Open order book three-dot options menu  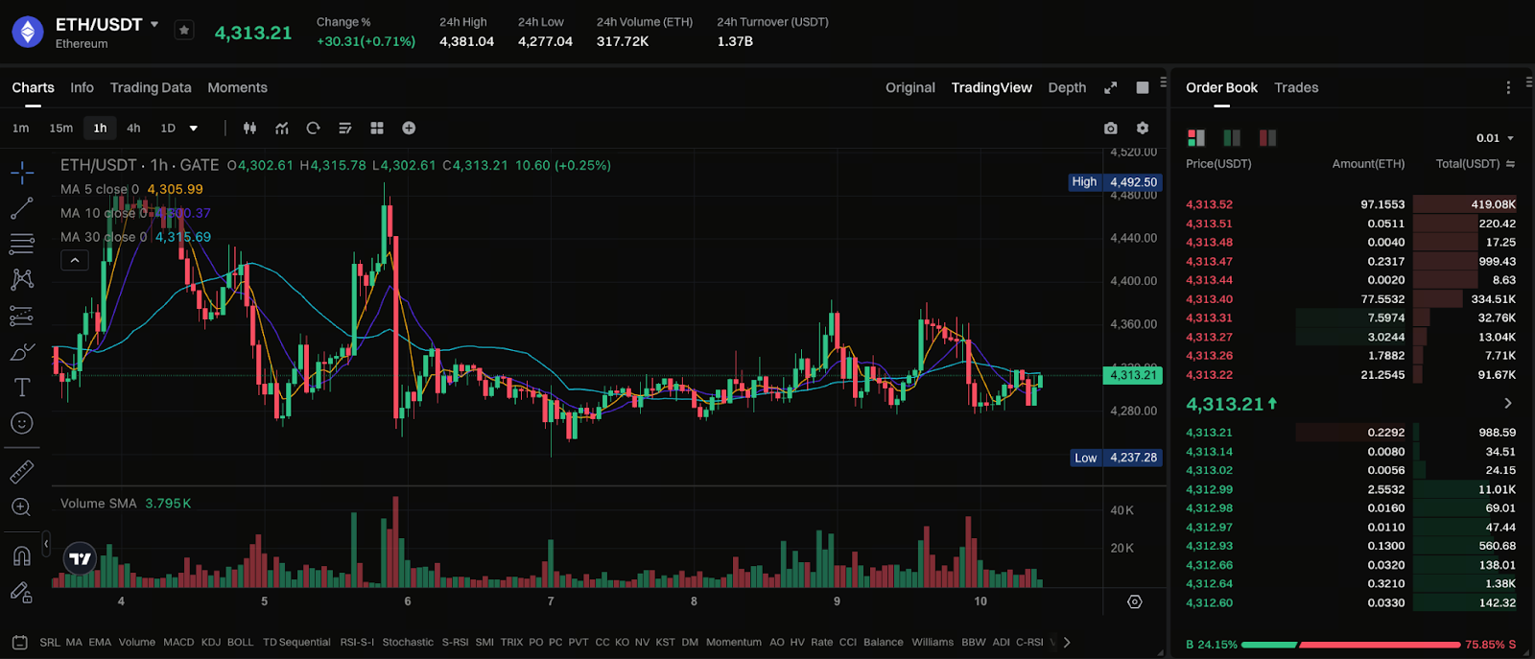pos(1508,87)
